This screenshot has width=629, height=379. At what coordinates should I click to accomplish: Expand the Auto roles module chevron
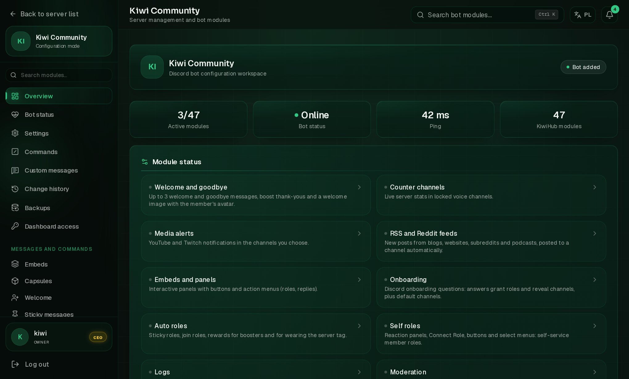click(x=359, y=326)
